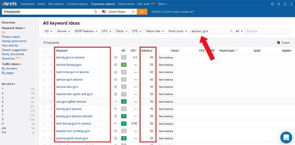Image resolution: width=295 pixels, height=145 pixels.
Task: Go to Content explorer
Action: 78,4
